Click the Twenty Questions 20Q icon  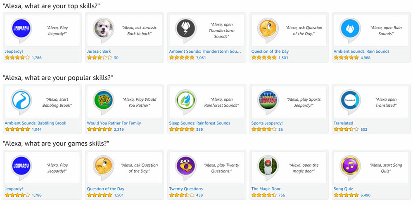[185, 166]
